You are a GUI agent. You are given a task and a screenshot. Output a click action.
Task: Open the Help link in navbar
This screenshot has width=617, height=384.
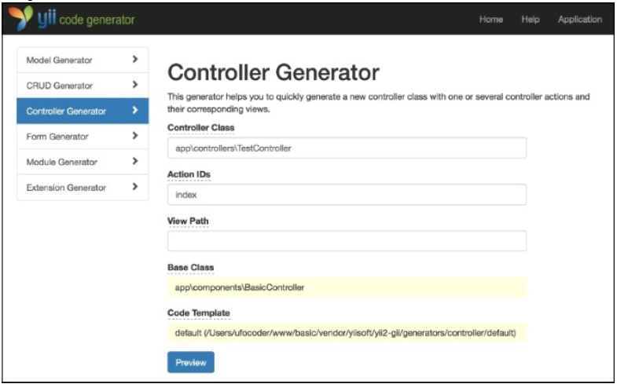coord(530,20)
